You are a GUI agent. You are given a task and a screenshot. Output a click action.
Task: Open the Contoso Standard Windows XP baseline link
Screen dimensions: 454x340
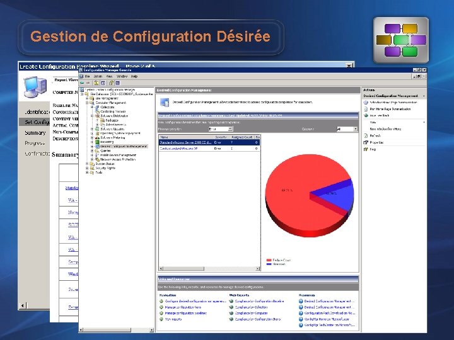[178, 149]
